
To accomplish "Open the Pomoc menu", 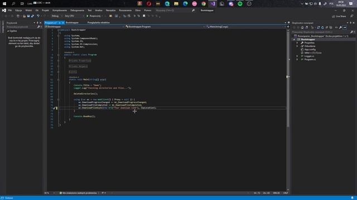I will point(147,11).
